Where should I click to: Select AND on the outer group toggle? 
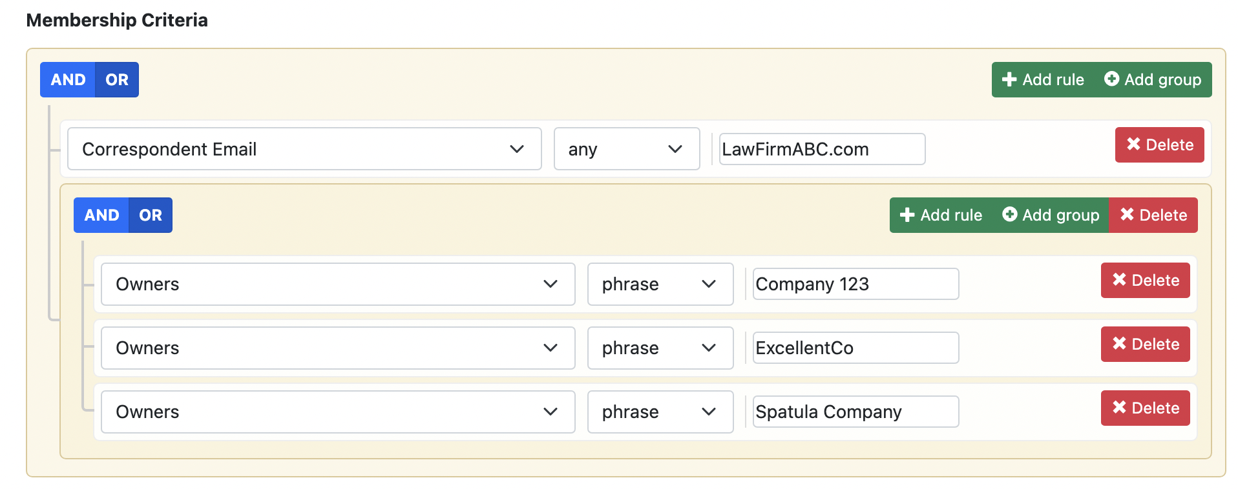[x=67, y=79]
